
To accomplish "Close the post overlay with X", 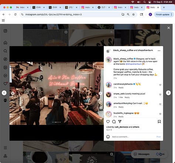I will pyautogui.click(x=169, y=28).
